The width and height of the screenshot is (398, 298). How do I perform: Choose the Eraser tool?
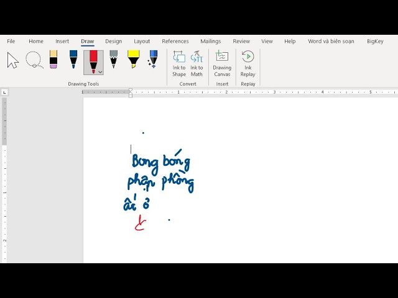53,60
